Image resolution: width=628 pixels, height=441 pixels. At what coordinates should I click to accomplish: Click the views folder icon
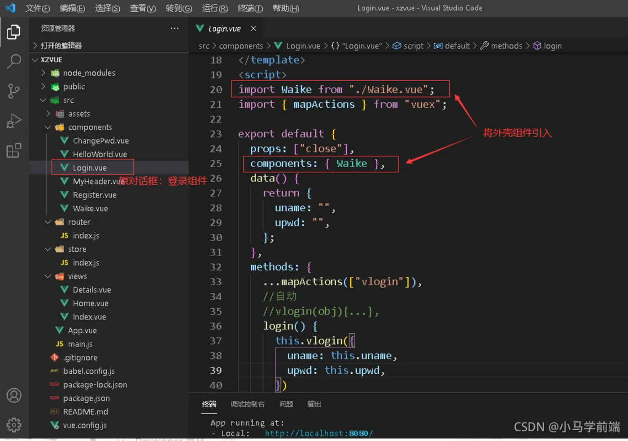(x=59, y=276)
